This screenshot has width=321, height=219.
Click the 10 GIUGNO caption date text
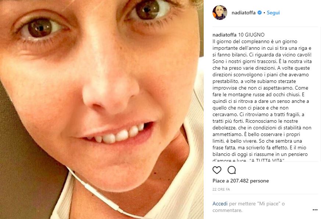(251, 35)
